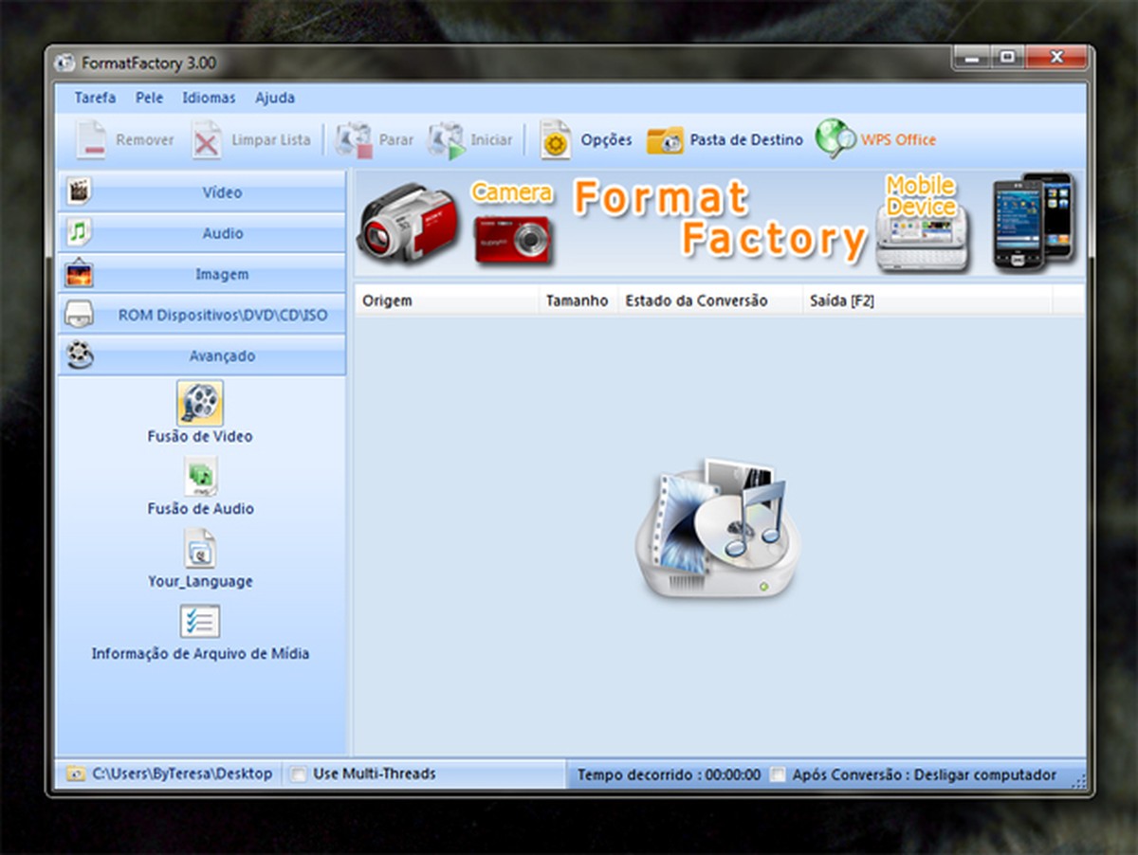Click the Audio music note icon
This screenshot has height=855, width=1138.
[x=80, y=232]
